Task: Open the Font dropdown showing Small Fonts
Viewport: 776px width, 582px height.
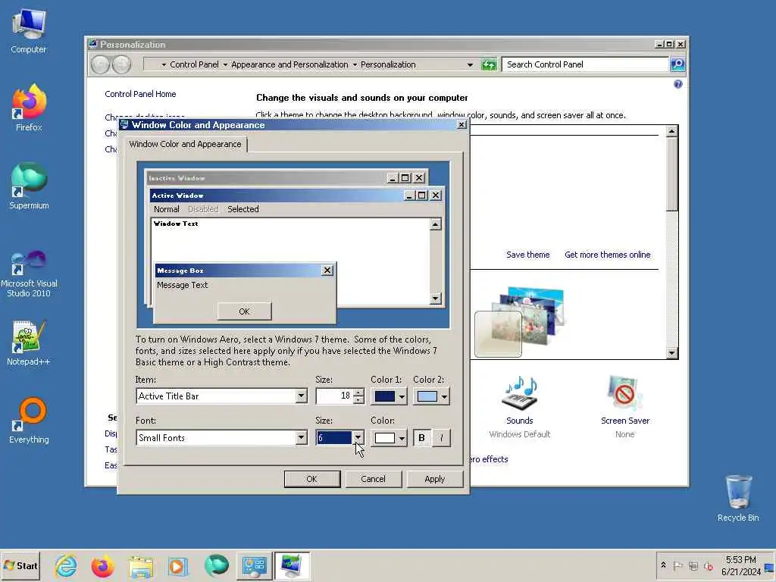Action: pyautogui.click(x=301, y=437)
